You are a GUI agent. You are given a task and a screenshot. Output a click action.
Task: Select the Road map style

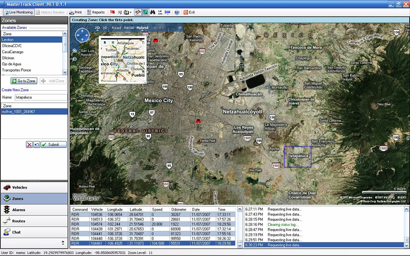(116, 28)
